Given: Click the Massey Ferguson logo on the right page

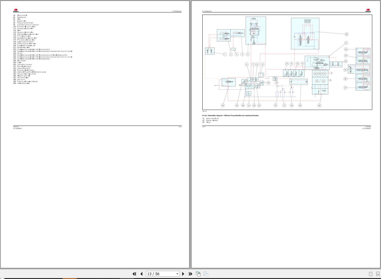Looking at the screenshot, I should tap(368, 10).
